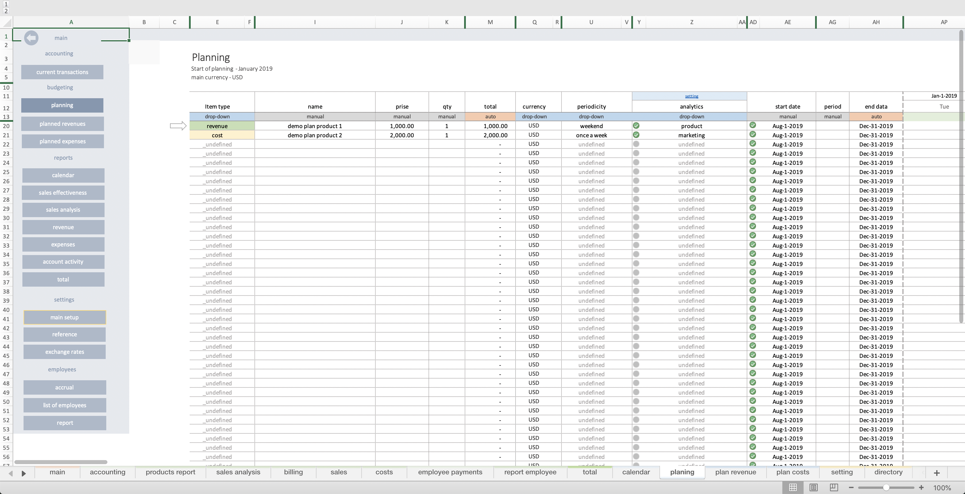Screen dimensions: 965x494
Task: Click start date check icon in row 33
Action: click(x=752, y=245)
